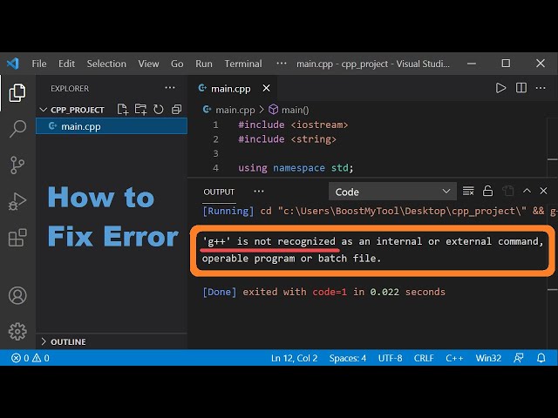Open the Edit menu

(x=66, y=64)
